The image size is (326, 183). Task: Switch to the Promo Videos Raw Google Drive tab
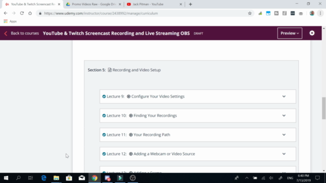[x=94, y=4]
